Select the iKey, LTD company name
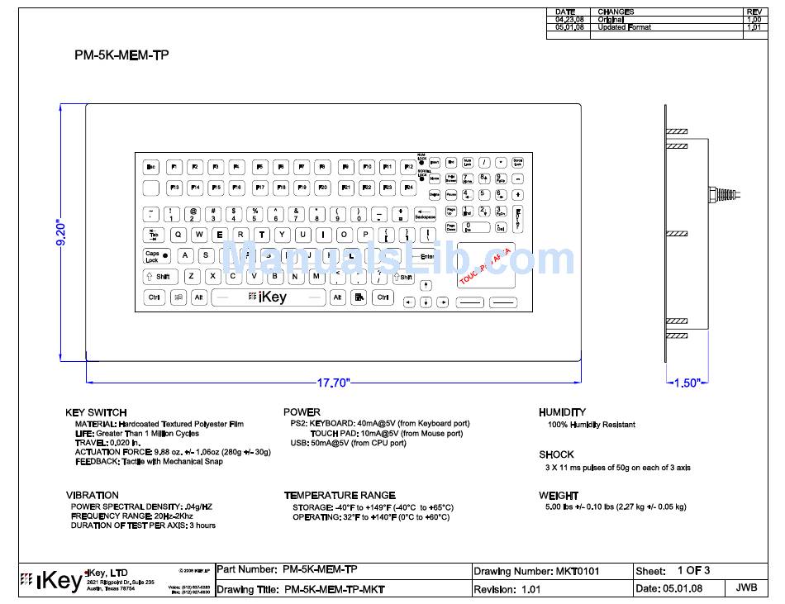The height and width of the screenshot is (604, 785). (x=107, y=573)
